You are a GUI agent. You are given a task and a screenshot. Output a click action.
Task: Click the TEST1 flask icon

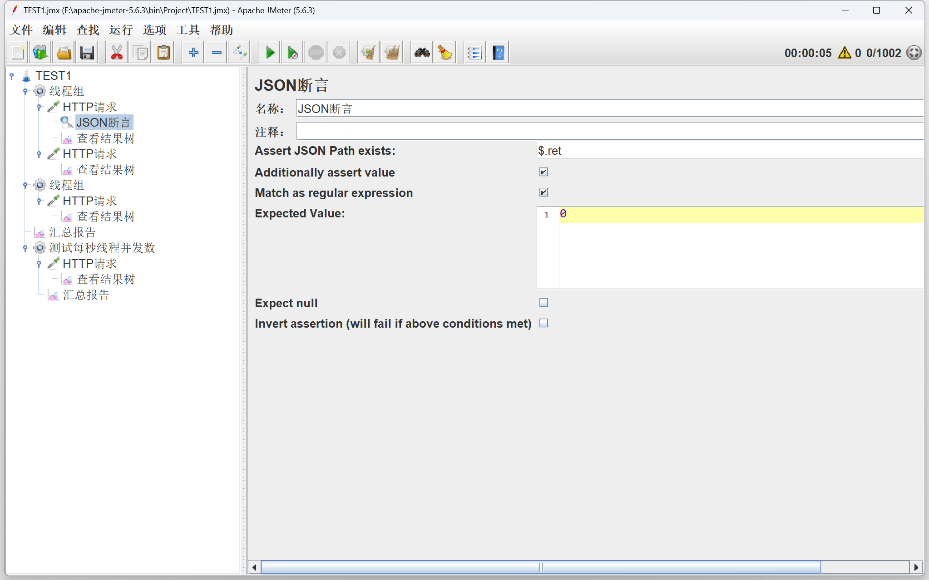pos(26,75)
